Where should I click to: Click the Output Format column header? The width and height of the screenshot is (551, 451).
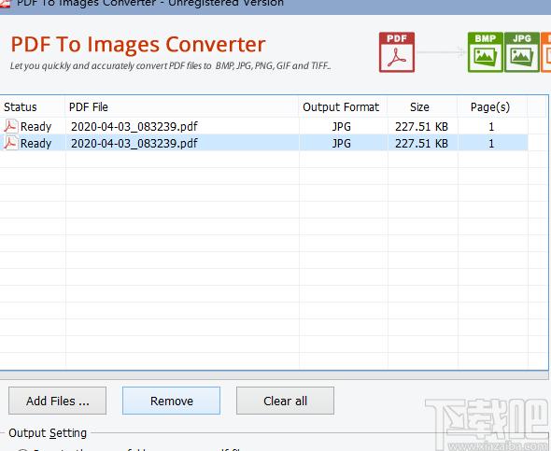pos(343,106)
